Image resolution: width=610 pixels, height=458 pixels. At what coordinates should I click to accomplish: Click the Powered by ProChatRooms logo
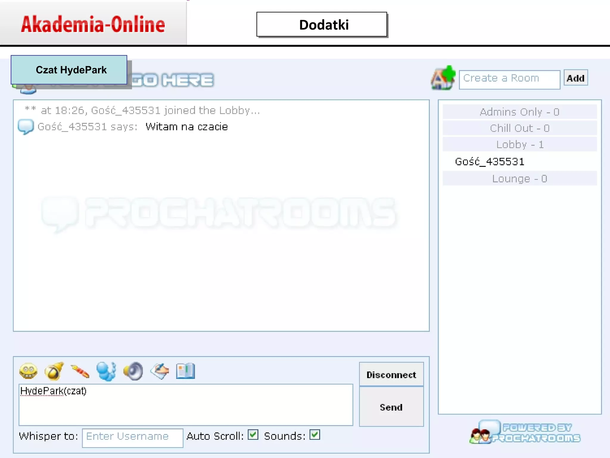click(525, 432)
